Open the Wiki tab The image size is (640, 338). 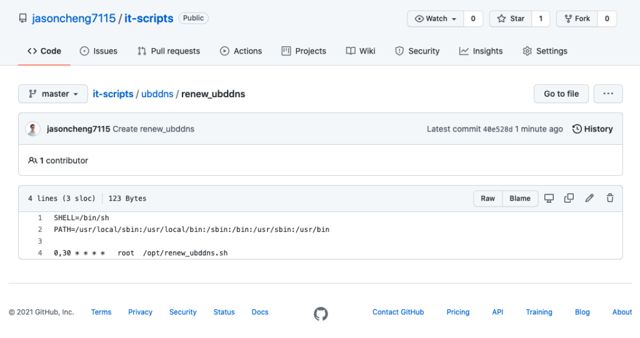[361, 51]
